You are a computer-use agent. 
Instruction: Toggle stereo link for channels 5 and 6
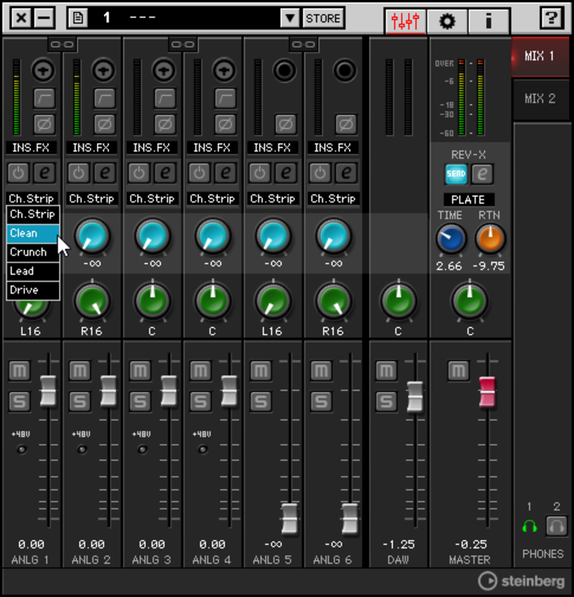(x=303, y=45)
